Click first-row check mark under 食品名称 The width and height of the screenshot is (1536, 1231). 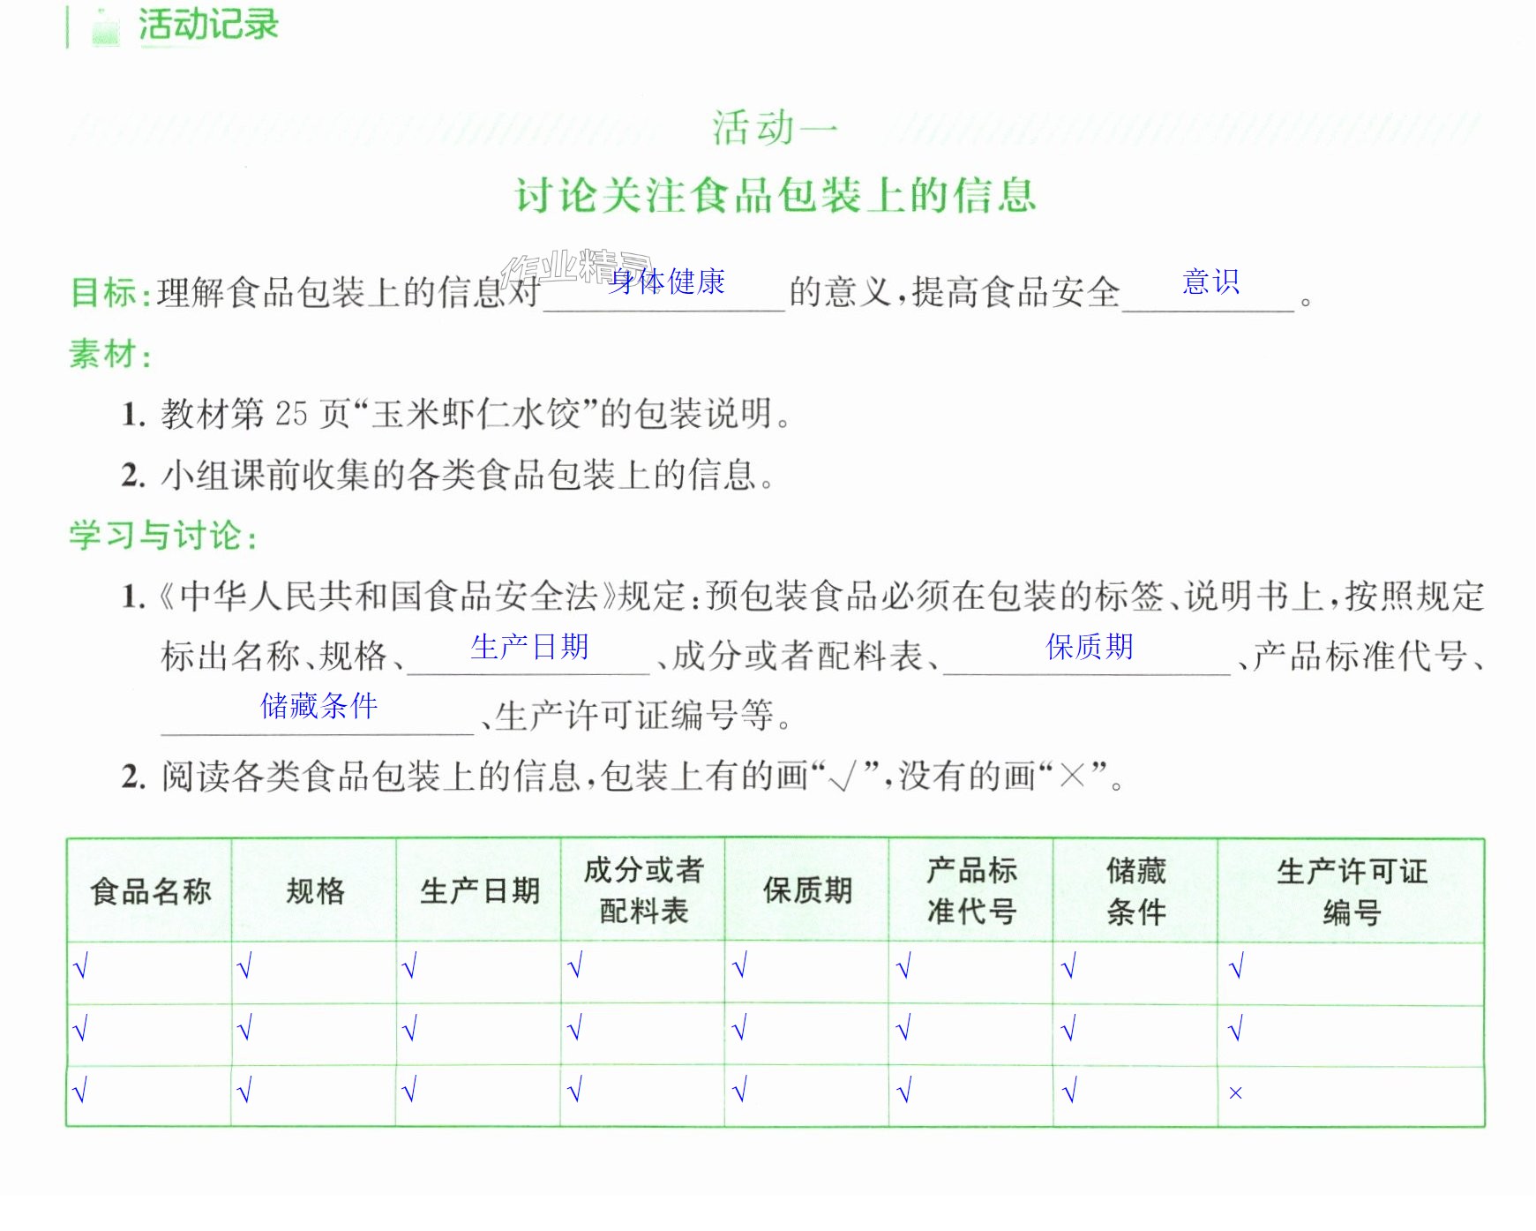(80, 967)
